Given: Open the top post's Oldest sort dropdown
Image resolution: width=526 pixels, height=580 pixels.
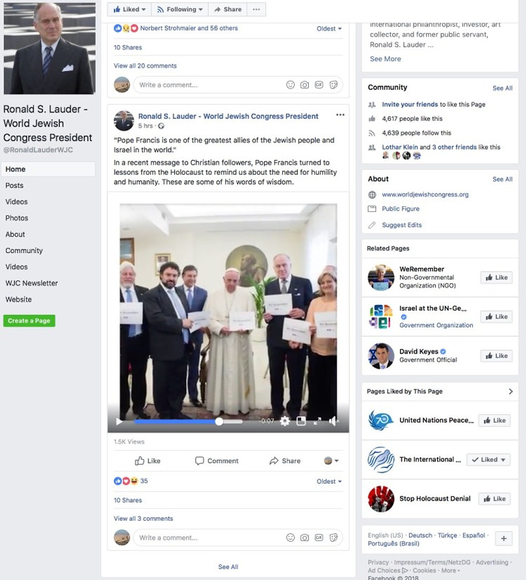Looking at the screenshot, I should [x=329, y=28].
